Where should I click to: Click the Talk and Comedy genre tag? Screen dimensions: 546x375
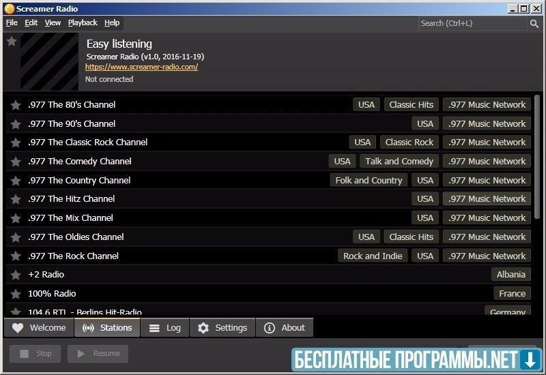click(x=399, y=162)
